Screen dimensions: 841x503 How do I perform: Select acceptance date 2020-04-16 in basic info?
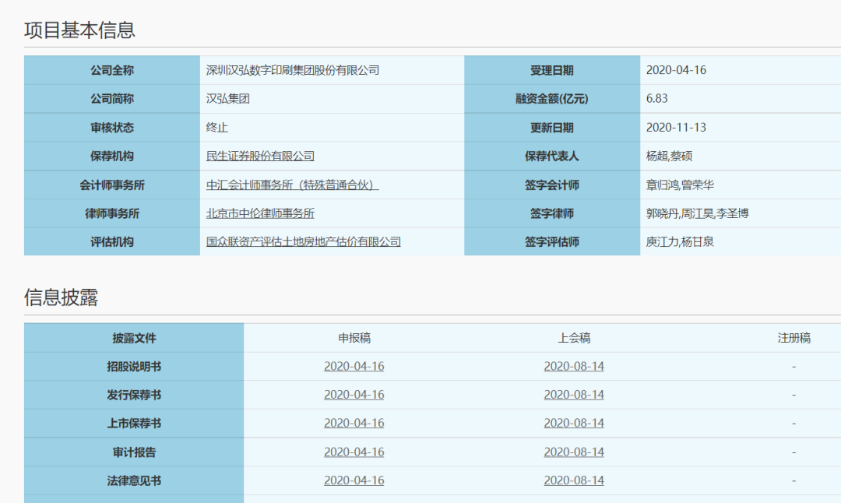click(x=676, y=70)
